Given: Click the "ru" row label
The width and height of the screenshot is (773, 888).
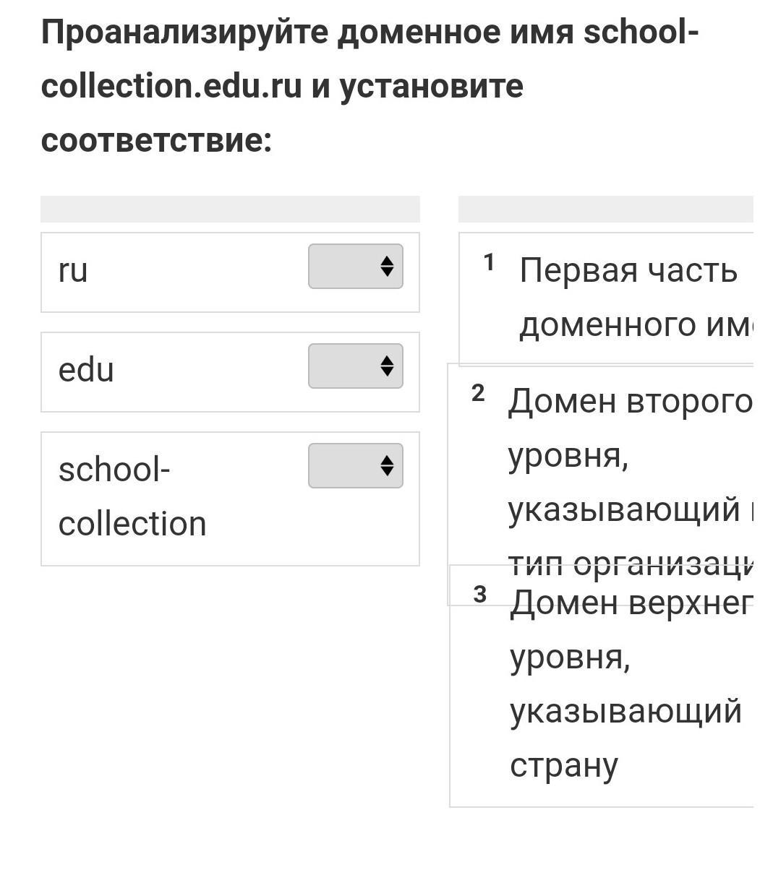Looking at the screenshot, I should tap(73, 271).
